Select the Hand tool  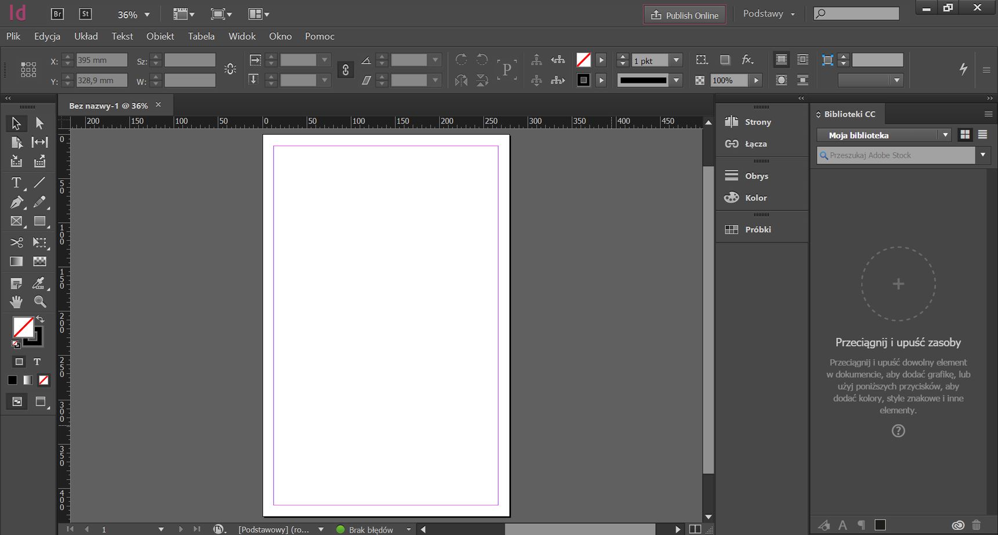[16, 302]
